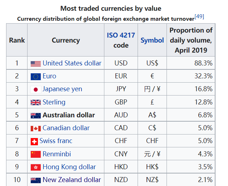The image size is (228, 186).
Task: Open the United States dollar link
Action: [x=72, y=63]
